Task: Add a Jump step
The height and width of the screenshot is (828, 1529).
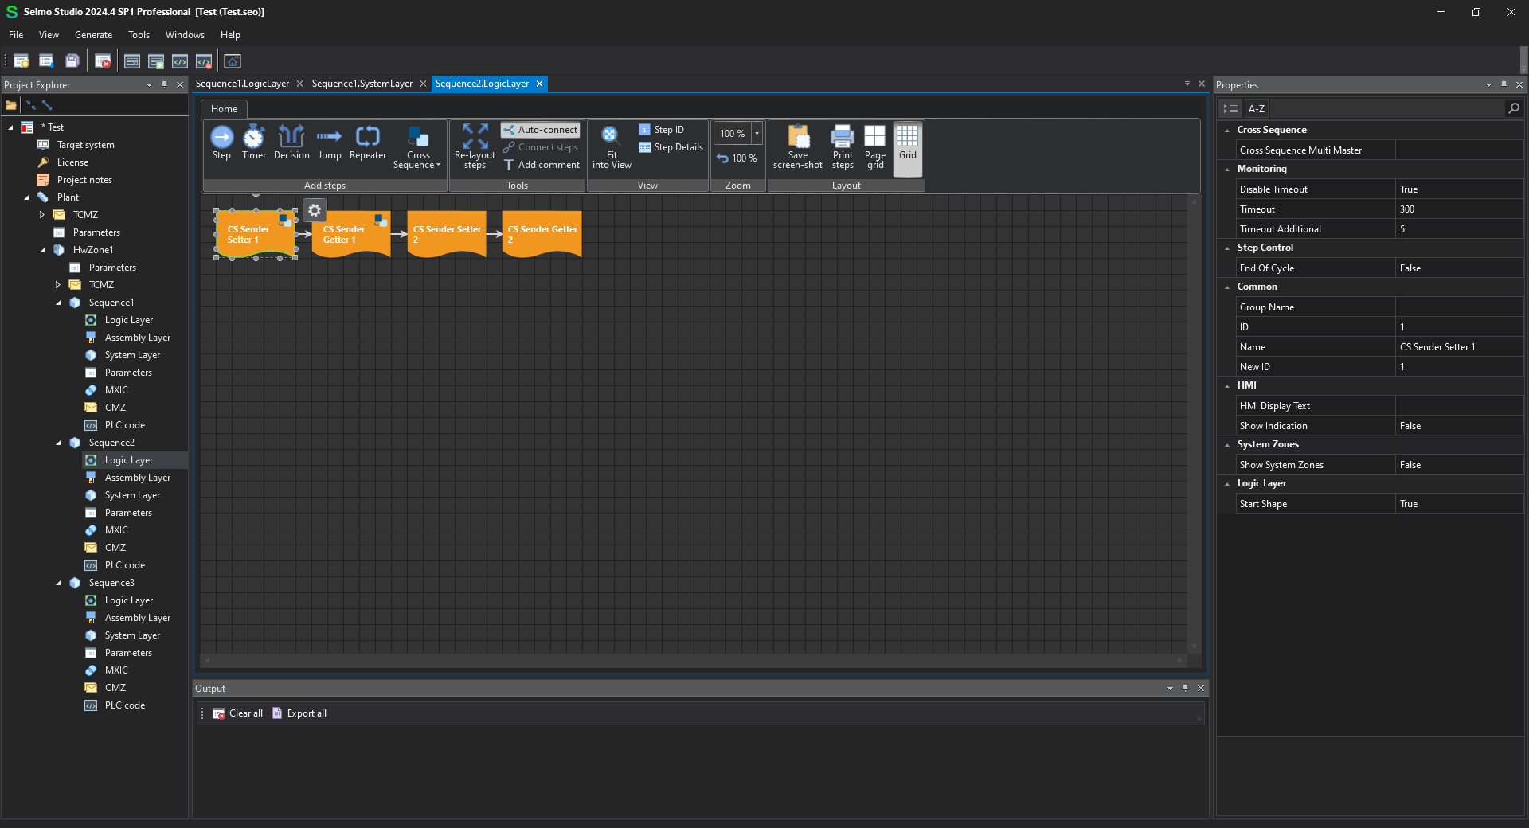Action: 329,143
